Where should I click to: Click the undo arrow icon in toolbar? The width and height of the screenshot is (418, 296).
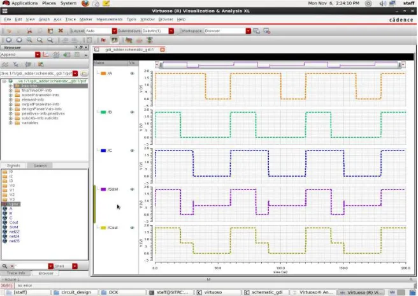pyautogui.click(x=9, y=31)
